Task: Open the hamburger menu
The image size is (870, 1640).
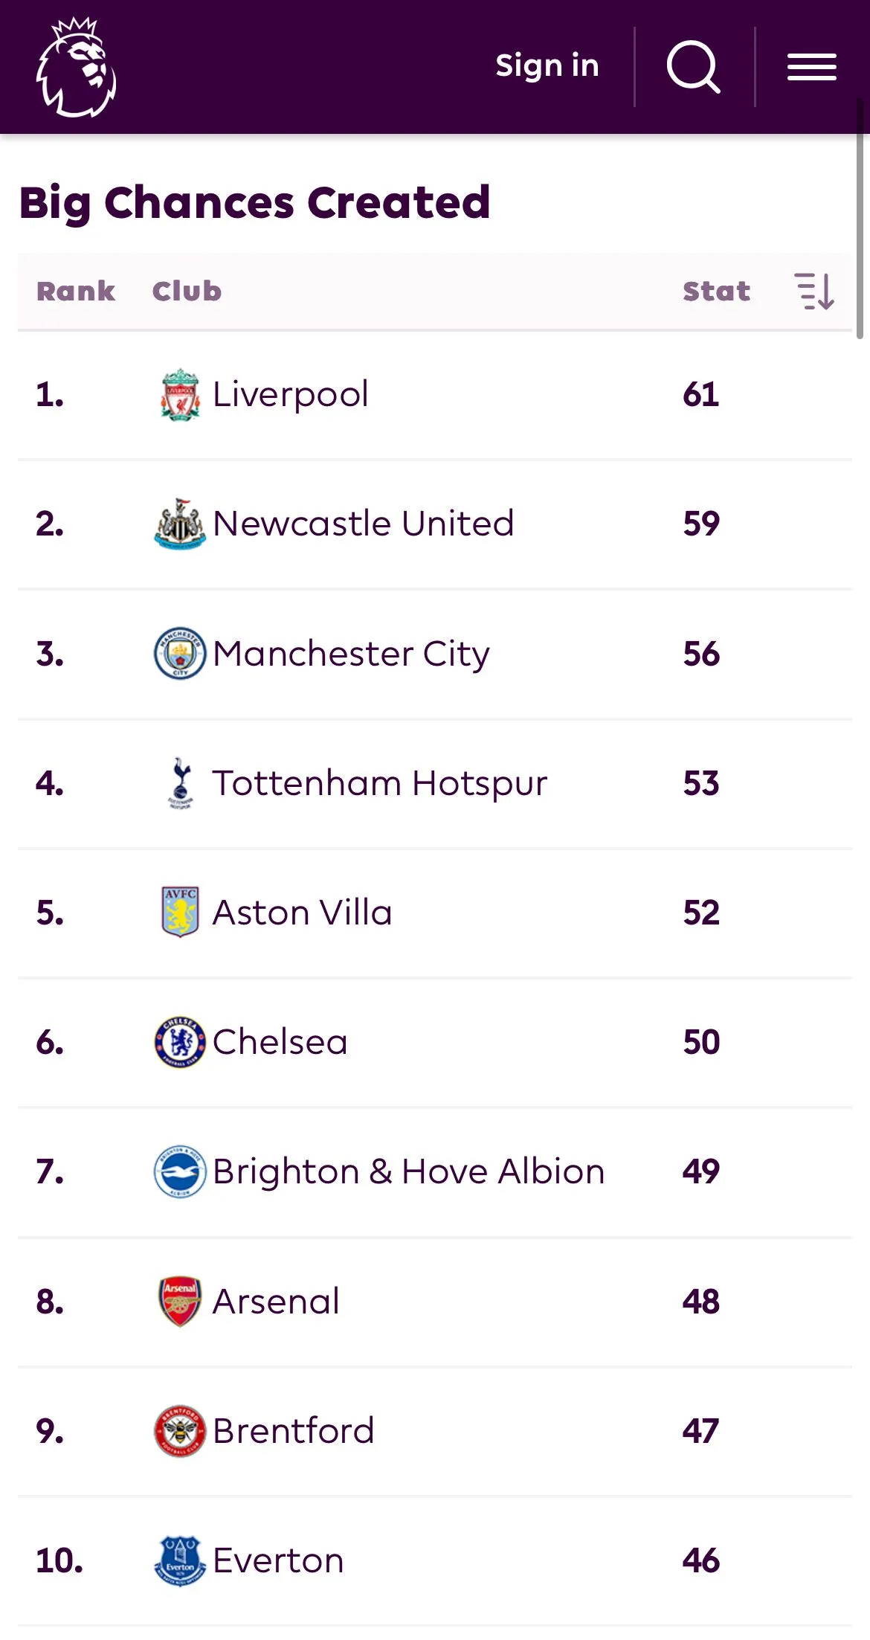Action: (x=812, y=67)
